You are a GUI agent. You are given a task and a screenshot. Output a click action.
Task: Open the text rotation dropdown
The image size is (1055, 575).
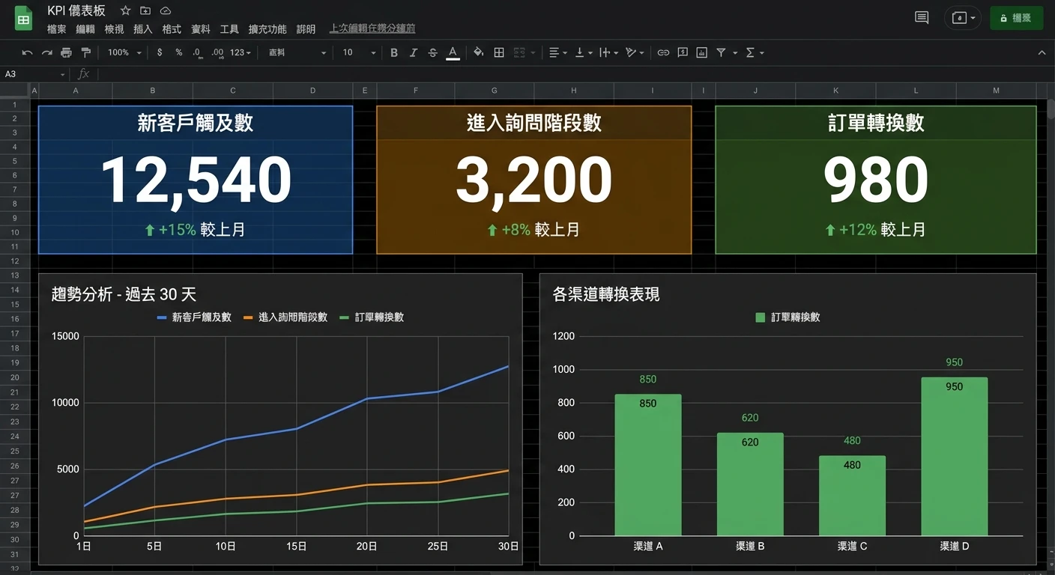pyautogui.click(x=635, y=52)
